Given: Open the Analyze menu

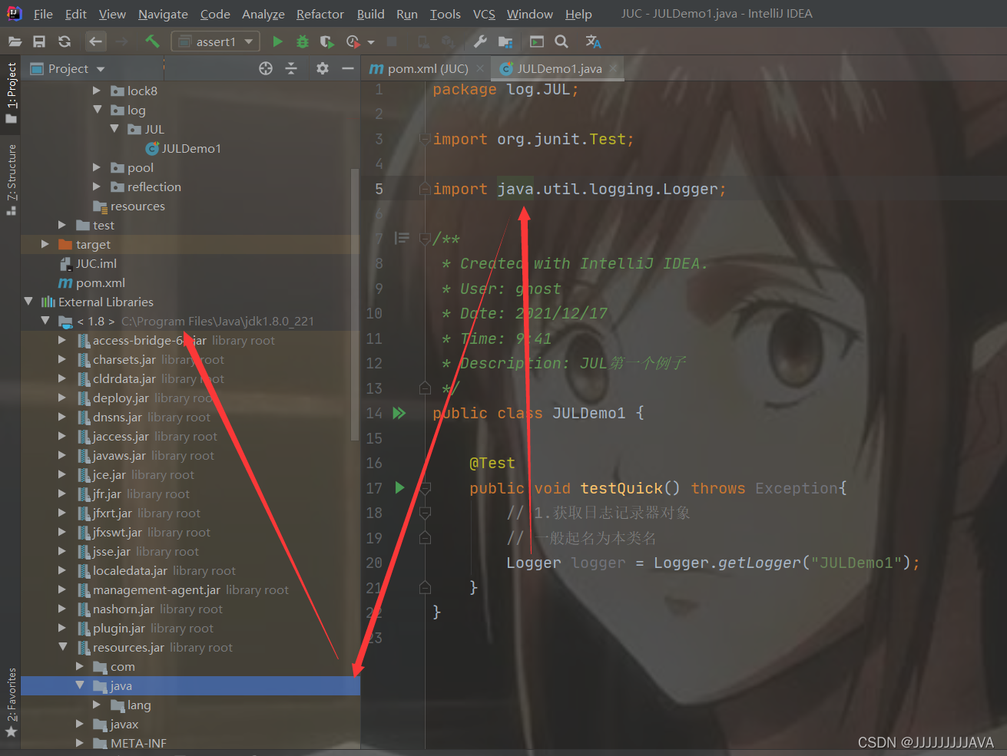Looking at the screenshot, I should 263,14.
